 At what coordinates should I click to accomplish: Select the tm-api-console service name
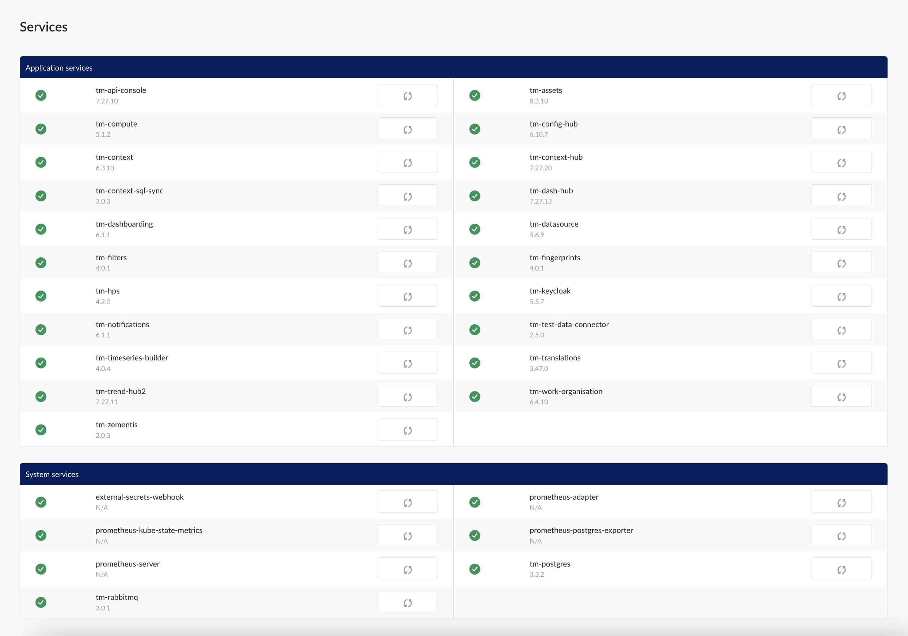point(121,90)
